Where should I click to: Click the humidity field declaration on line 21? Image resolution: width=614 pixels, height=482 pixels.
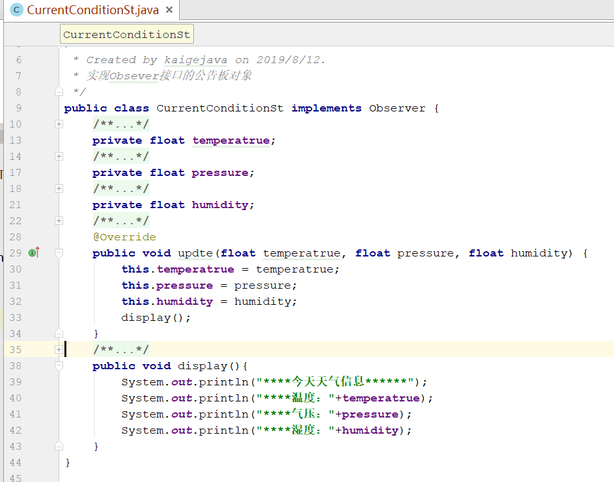[x=220, y=205]
